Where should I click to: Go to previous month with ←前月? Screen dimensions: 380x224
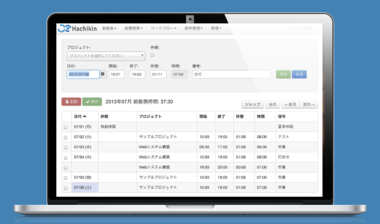[x=290, y=104]
